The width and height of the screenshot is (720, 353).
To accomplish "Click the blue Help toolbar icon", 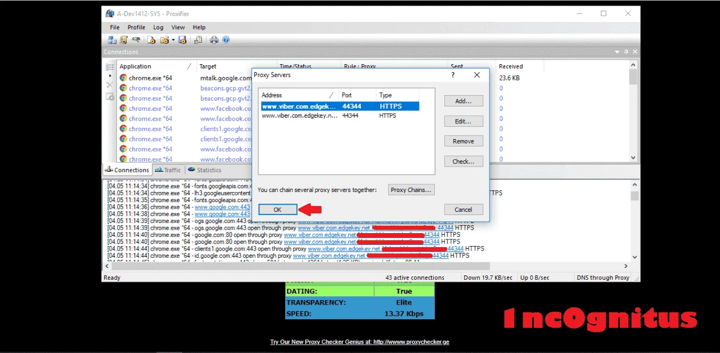I will 226,40.
